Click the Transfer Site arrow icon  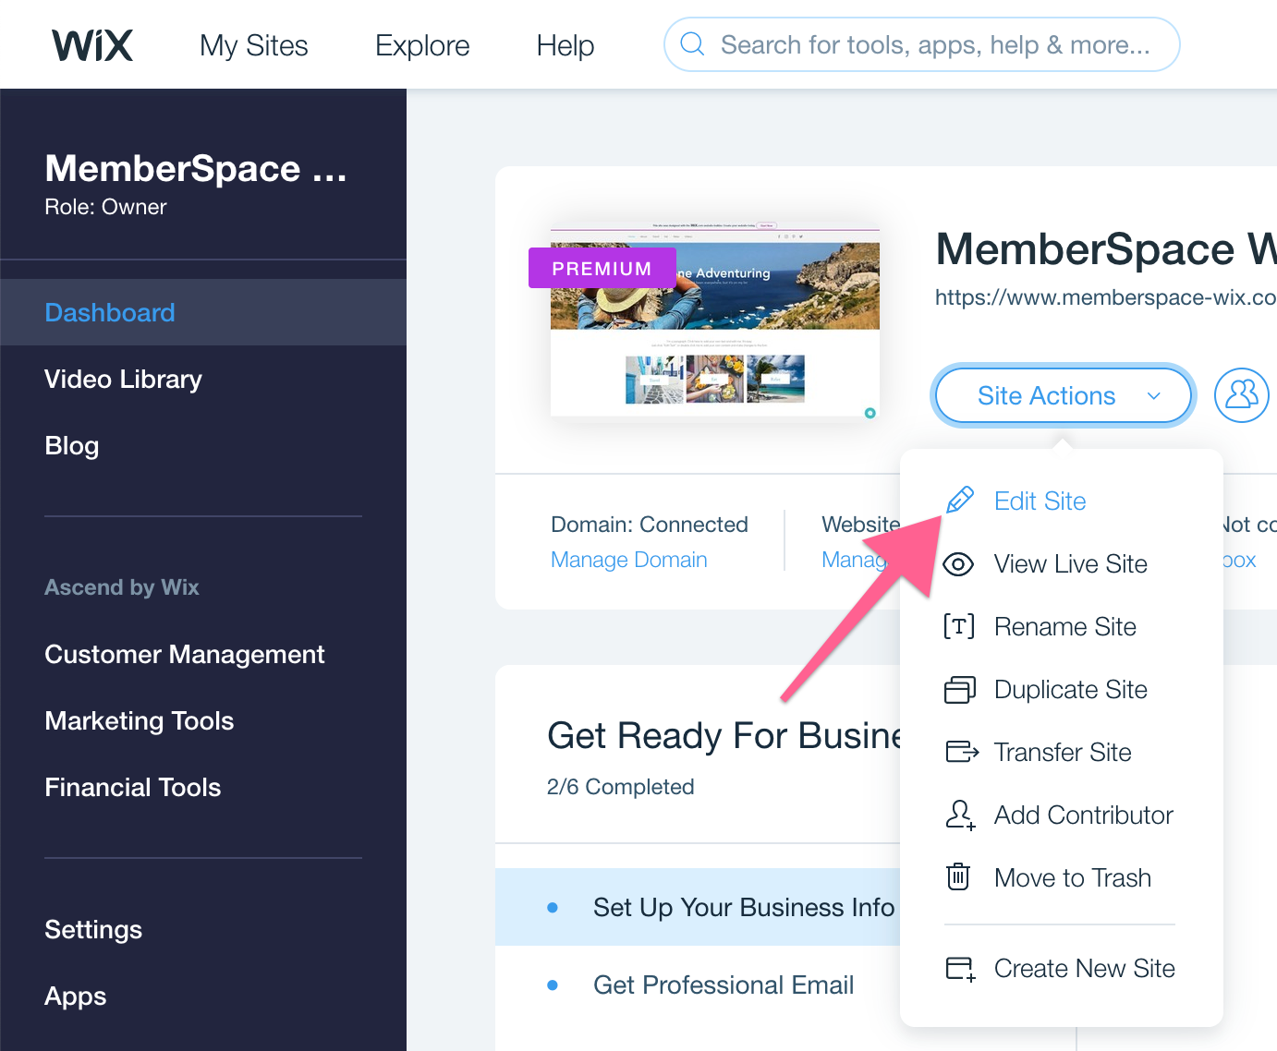(x=962, y=752)
